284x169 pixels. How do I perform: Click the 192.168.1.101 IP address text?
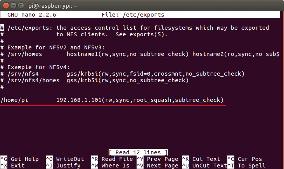(79, 100)
